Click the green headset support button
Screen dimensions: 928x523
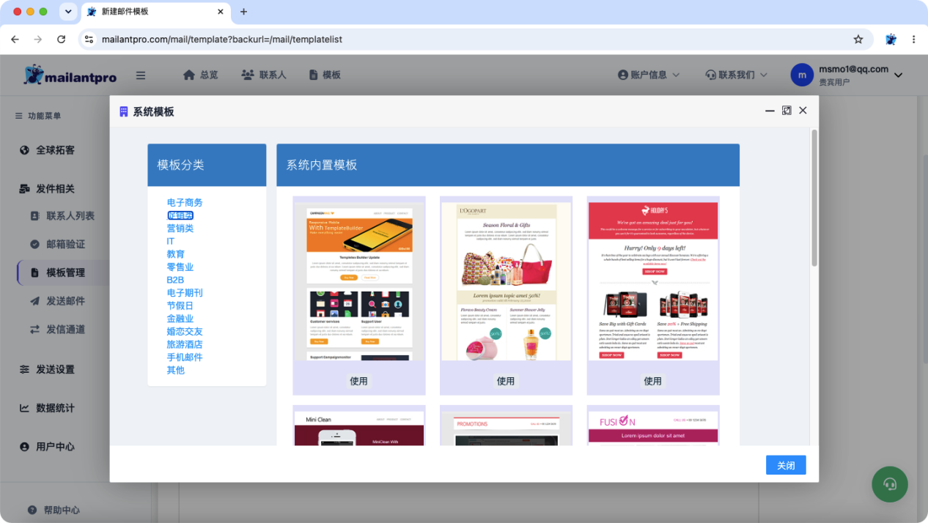(x=890, y=483)
